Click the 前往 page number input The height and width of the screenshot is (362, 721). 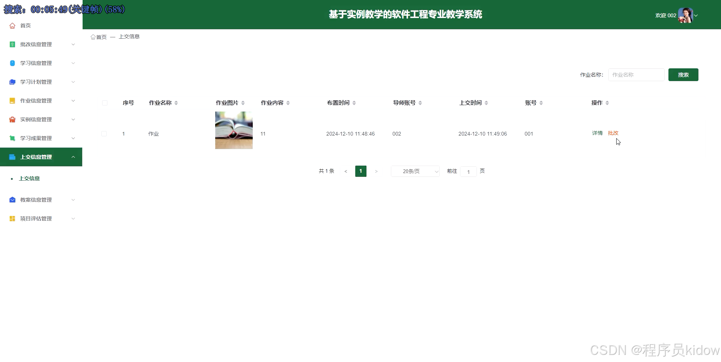[x=468, y=172]
